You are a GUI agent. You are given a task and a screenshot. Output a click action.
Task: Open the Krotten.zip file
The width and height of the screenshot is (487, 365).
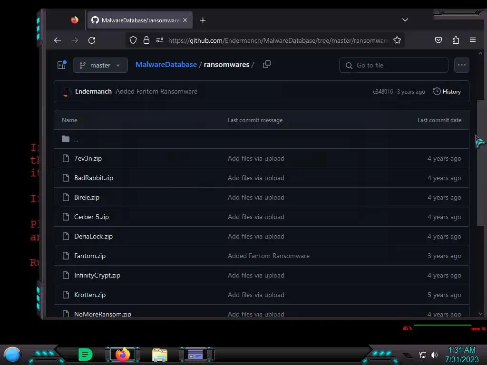(90, 295)
